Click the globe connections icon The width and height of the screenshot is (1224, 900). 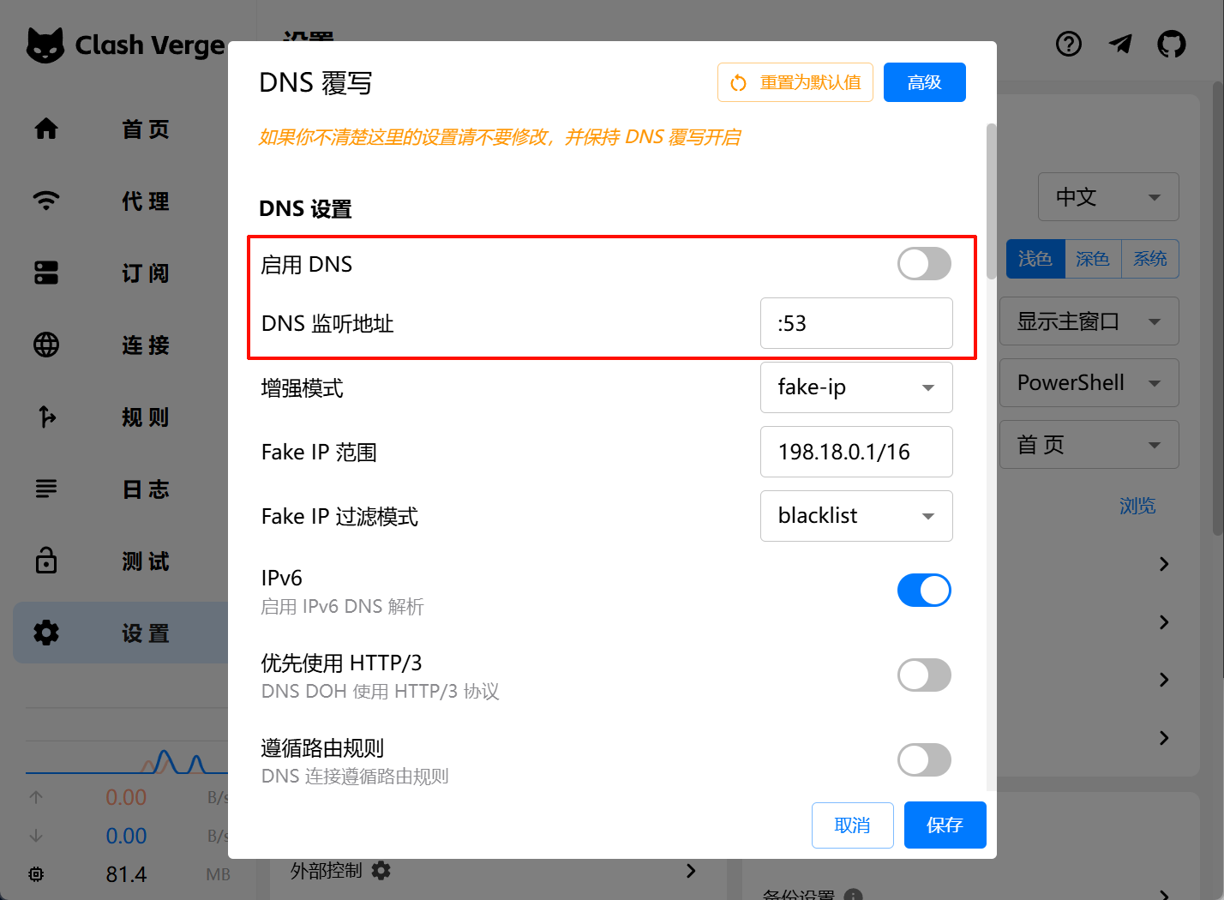pos(46,345)
